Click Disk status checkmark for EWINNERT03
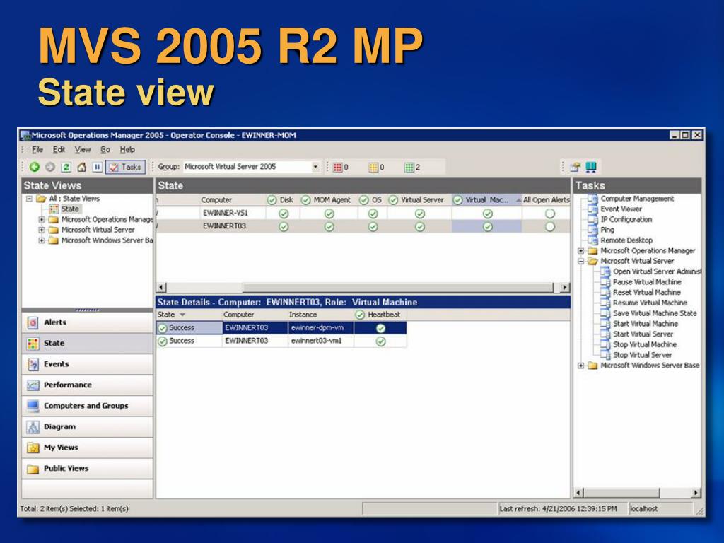 tap(284, 227)
